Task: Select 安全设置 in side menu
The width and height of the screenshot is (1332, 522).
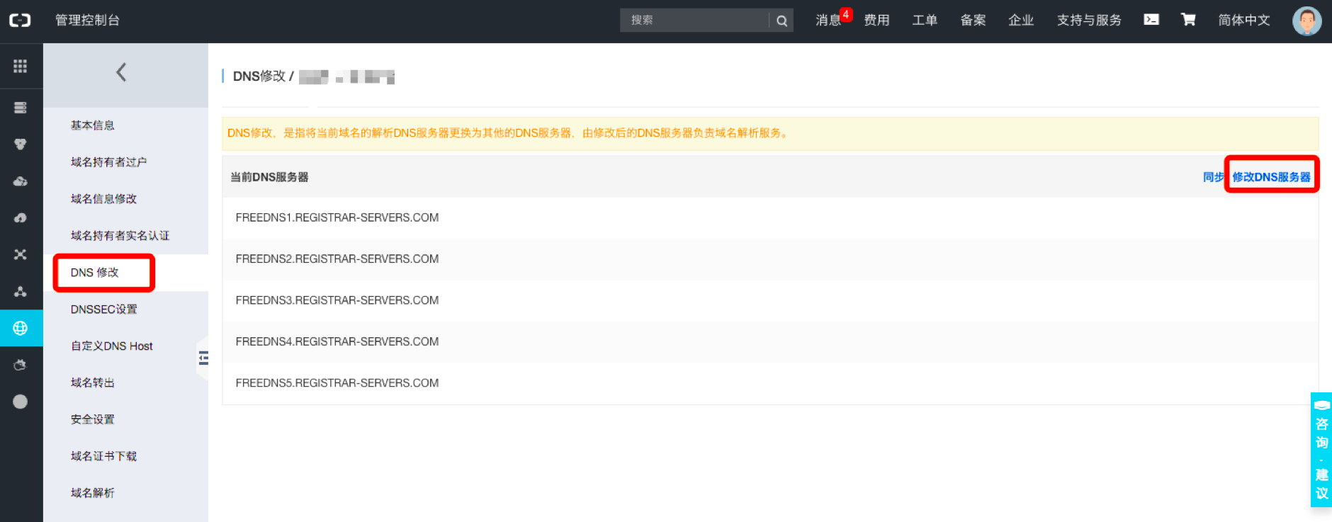Action: click(x=93, y=419)
